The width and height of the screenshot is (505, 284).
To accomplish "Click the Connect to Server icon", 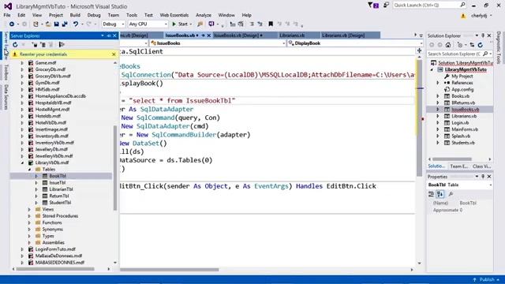I will click(43, 45).
